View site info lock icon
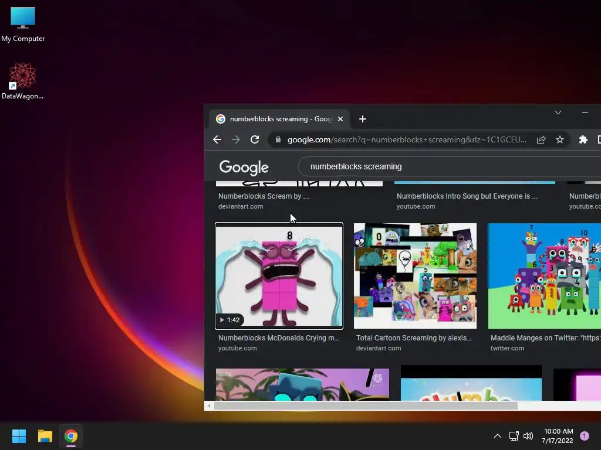This screenshot has height=450, width=601. pos(278,139)
